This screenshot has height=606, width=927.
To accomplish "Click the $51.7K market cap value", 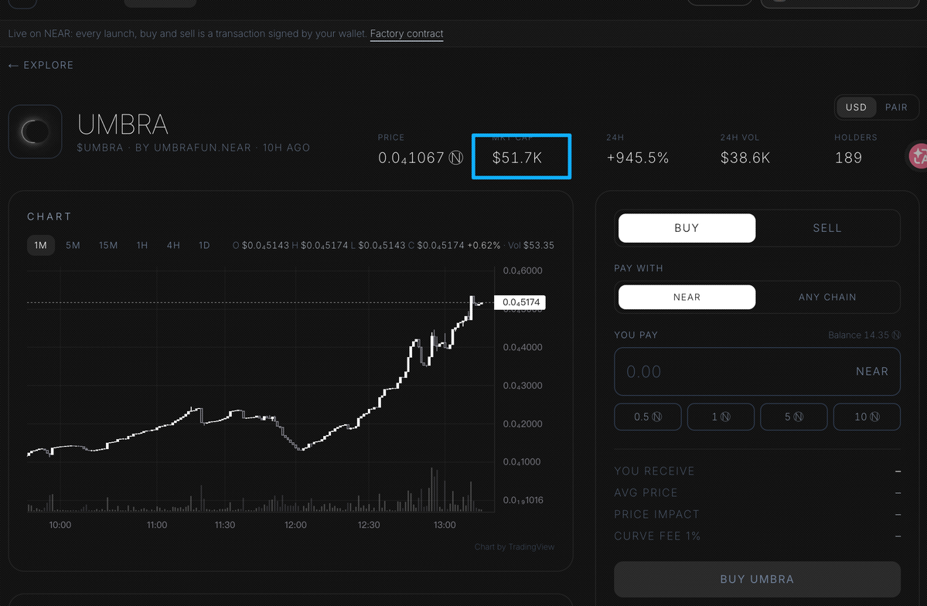I will click(516, 158).
